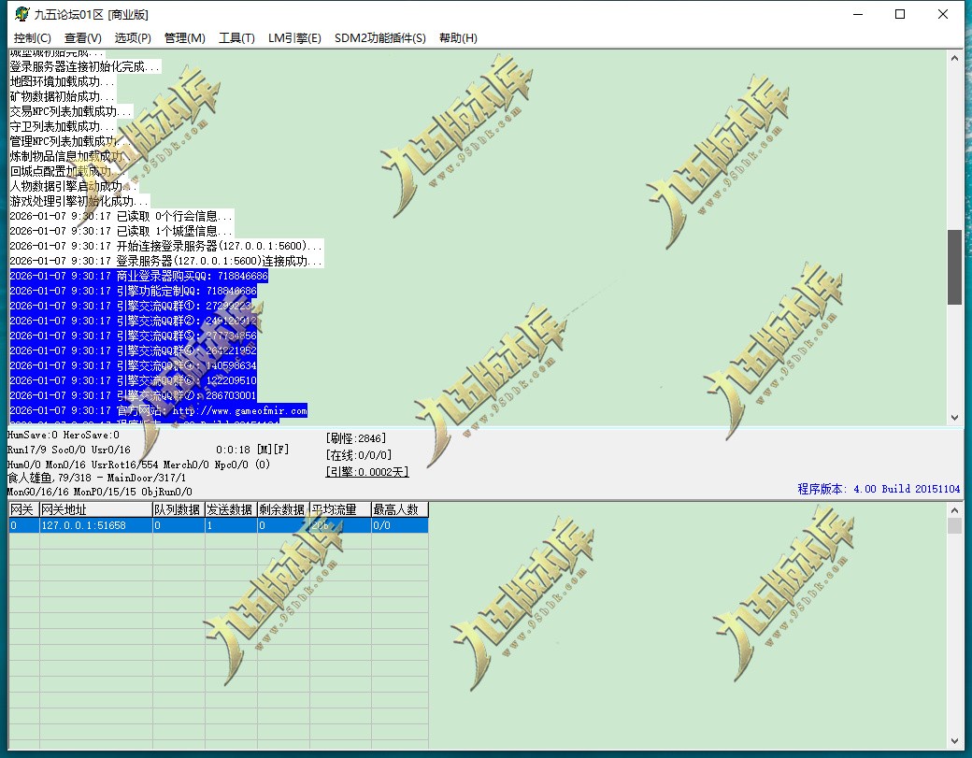
Task: Click the 网关地址 column header
Action: 95,509
